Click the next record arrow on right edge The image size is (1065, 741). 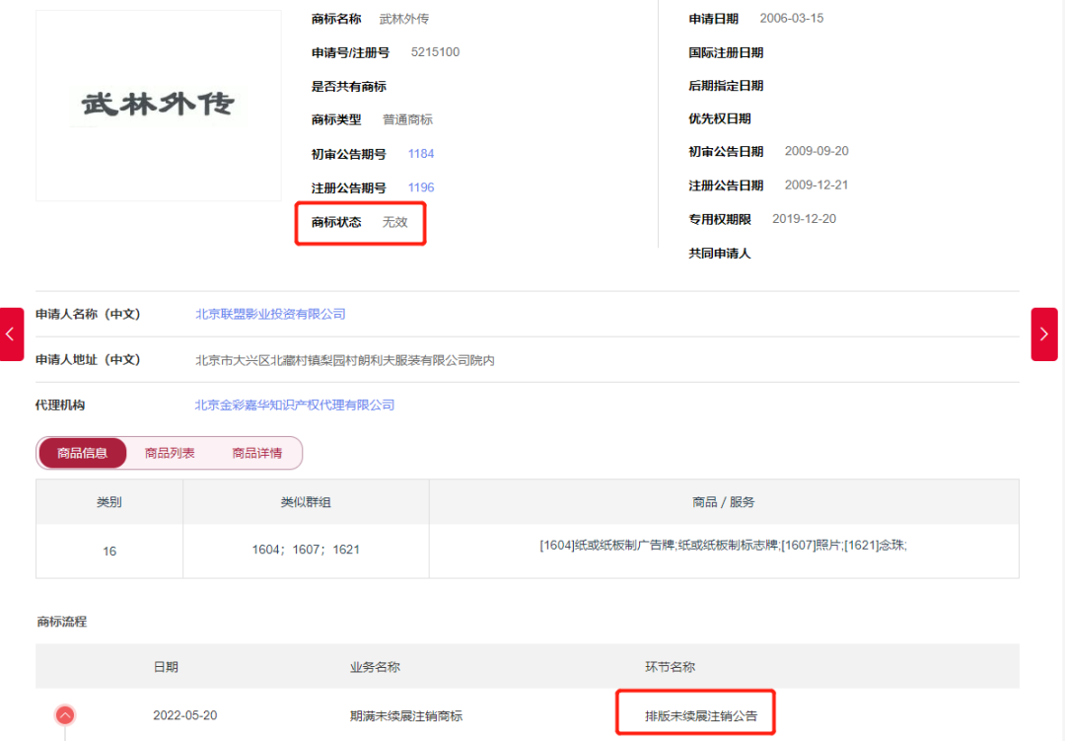(x=1044, y=334)
